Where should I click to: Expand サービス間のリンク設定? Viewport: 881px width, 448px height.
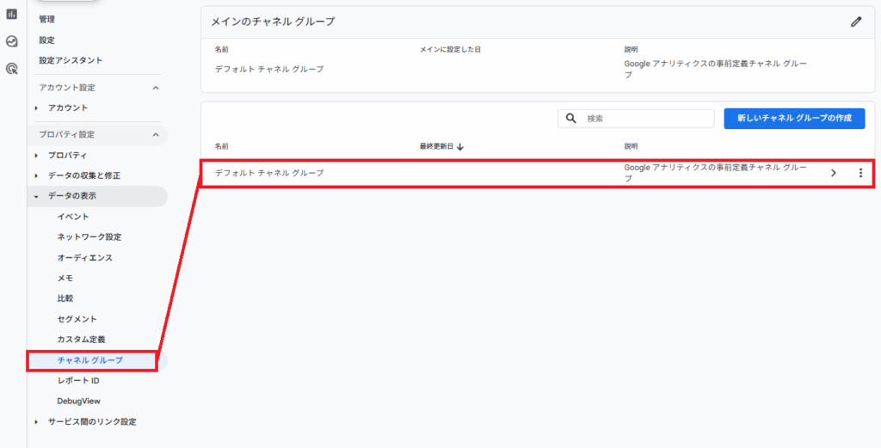tap(36, 421)
